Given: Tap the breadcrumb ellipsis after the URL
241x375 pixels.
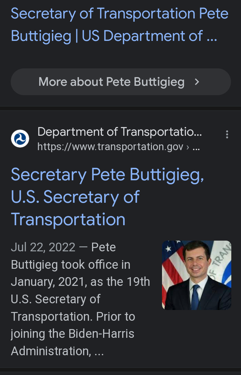Looking at the screenshot, I should 196,147.
